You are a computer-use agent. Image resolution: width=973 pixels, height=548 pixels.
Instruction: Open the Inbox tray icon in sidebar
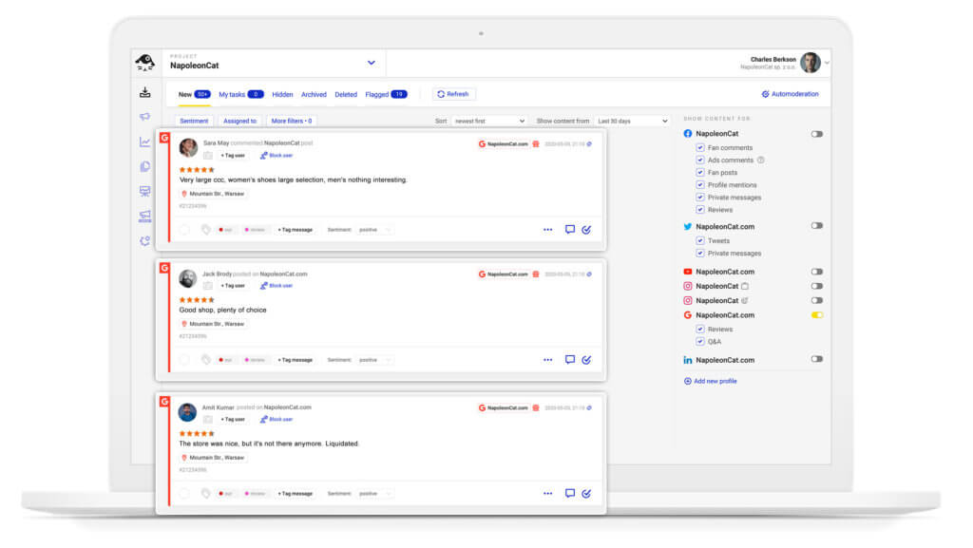[145, 92]
